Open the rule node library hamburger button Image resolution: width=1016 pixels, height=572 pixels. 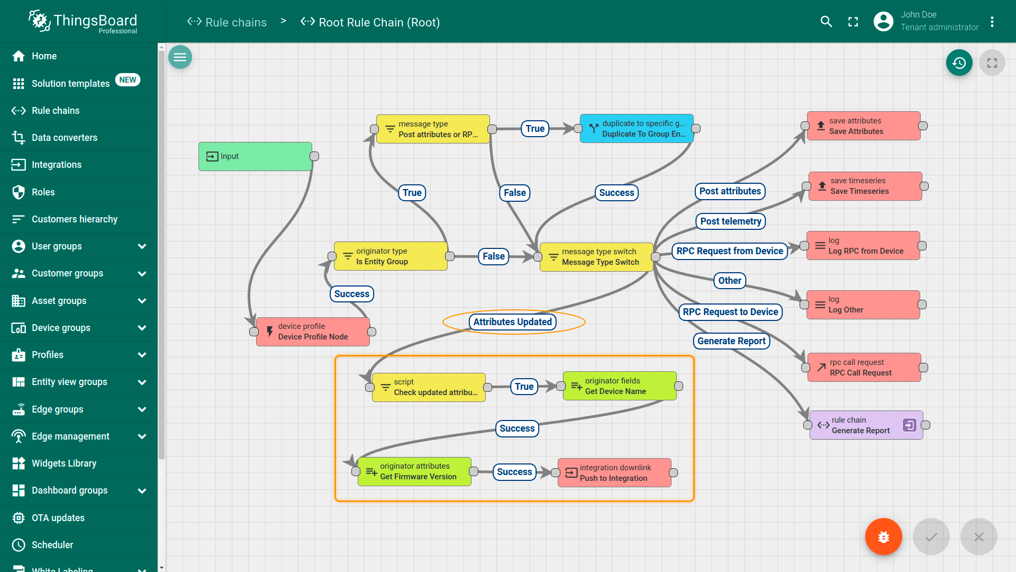click(180, 57)
